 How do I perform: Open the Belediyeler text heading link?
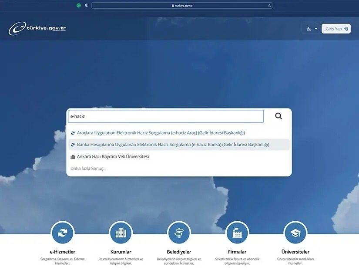pyautogui.click(x=179, y=252)
